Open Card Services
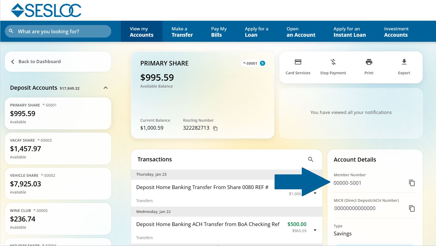 [298, 66]
